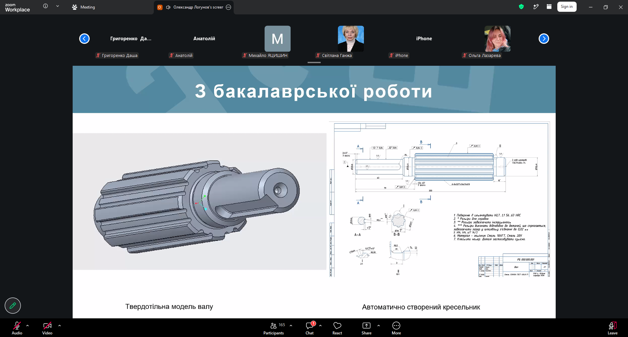Open meeting info icon
Viewport: 628px width, 337px height.
(x=45, y=6)
